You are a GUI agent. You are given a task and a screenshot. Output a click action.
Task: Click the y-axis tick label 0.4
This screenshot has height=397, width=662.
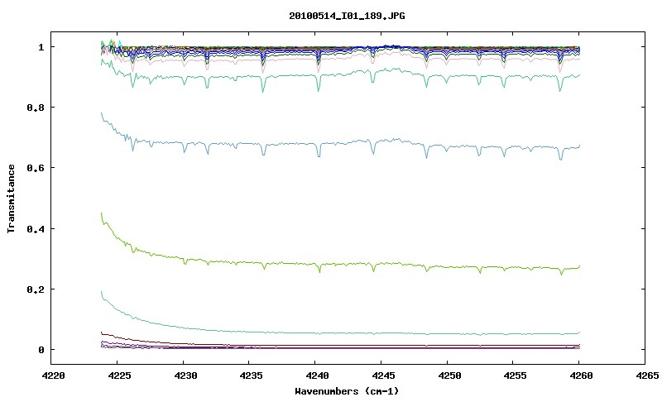coord(36,228)
